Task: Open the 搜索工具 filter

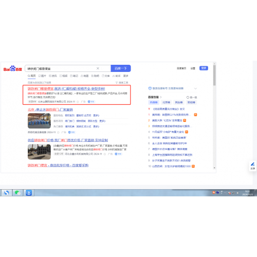Action: (x=122, y=83)
